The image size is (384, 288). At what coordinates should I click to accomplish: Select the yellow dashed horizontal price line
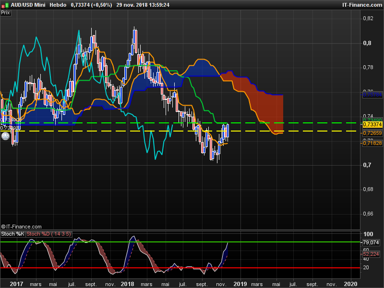(x=178, y=131)
